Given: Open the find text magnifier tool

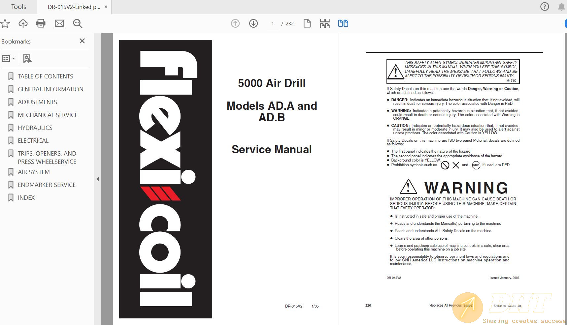Looking at the screenshot, I should click(x=78, y=23).
